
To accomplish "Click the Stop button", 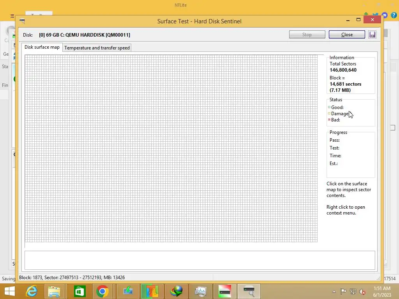I will pyautogui.click(x=307, y=35).
